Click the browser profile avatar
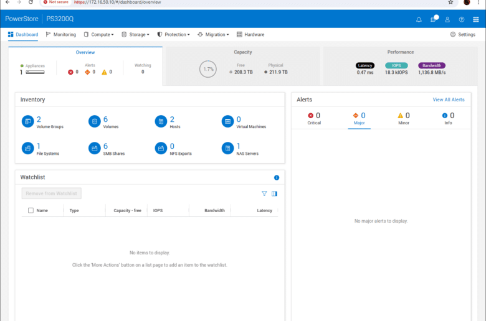 coord(467,2)
